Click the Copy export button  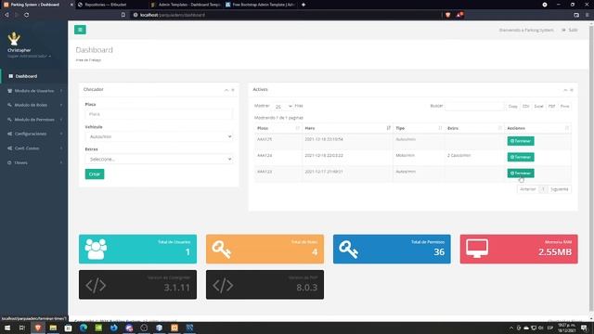tap(512, 107)
